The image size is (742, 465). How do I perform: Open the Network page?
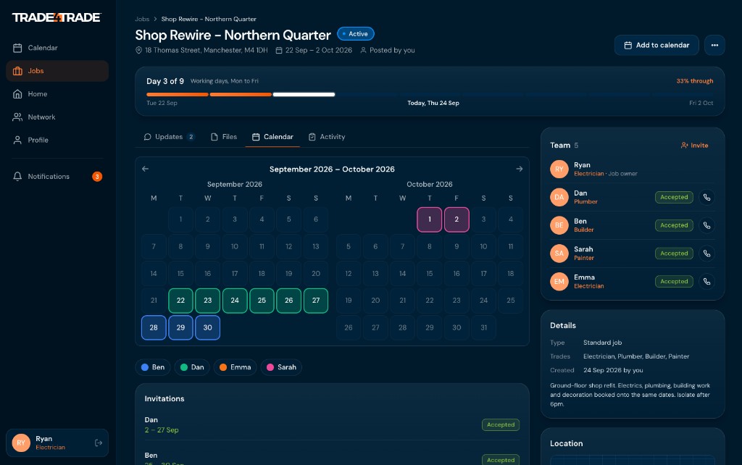(x=57, y=117)
